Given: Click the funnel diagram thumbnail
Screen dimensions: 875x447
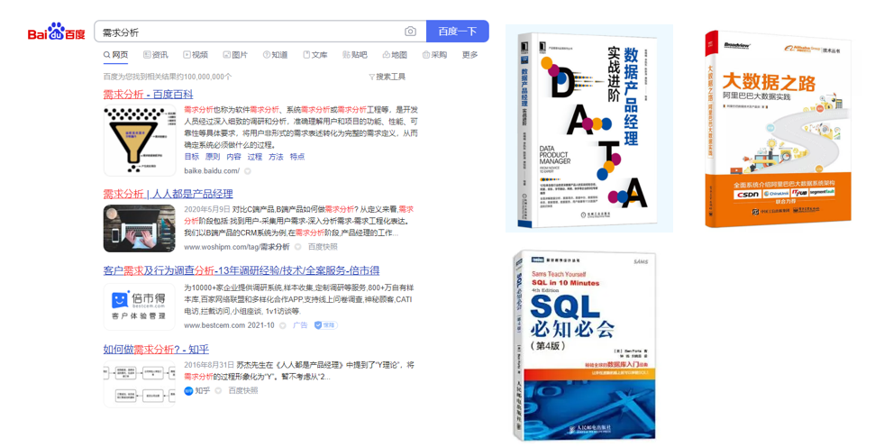Looking at the screenshot, I should (x=140, y=140).
